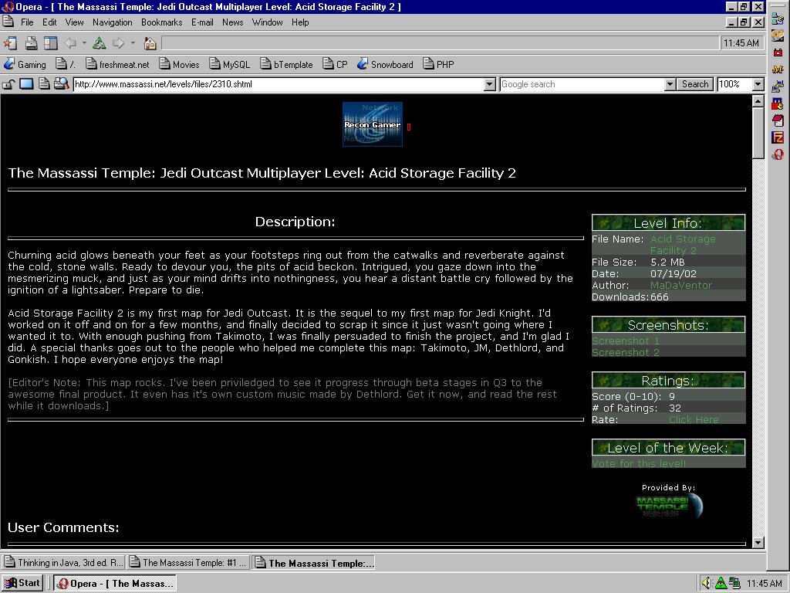Click the Opera taskbar button
This screenshot has height=593, width=790.
coord(116,584)
